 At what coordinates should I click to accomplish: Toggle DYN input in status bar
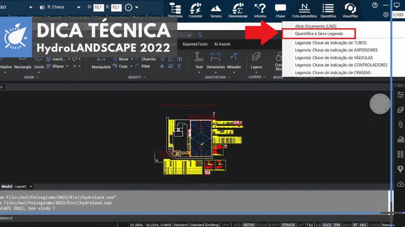(x=337, y=224)
